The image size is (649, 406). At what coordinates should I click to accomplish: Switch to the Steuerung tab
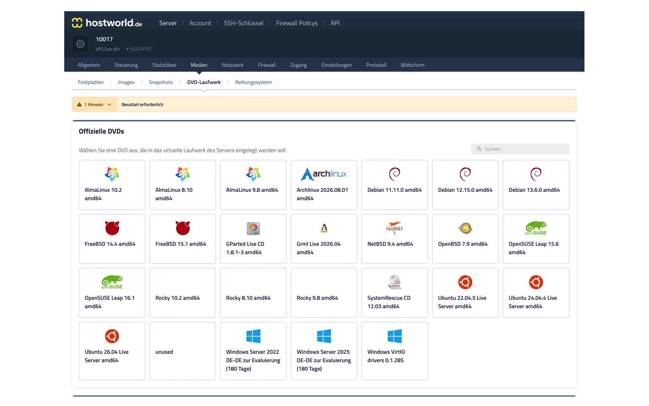tap(126, 65)
